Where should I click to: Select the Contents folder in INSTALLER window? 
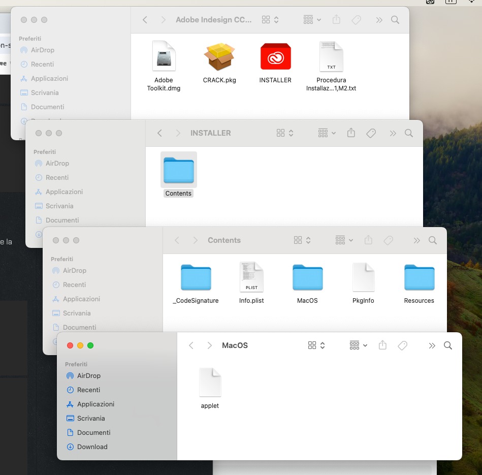(179, 170)
